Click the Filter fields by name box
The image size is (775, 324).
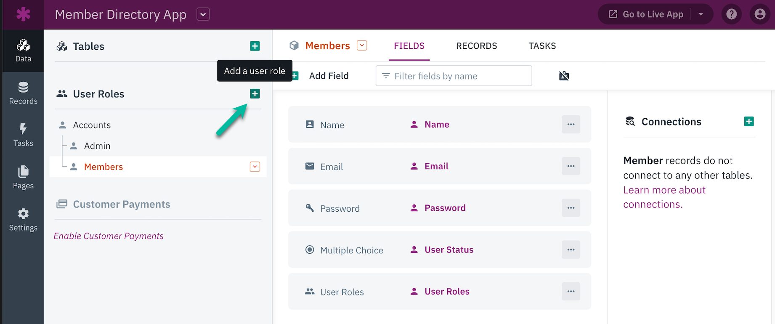click(x=454, y=76)
